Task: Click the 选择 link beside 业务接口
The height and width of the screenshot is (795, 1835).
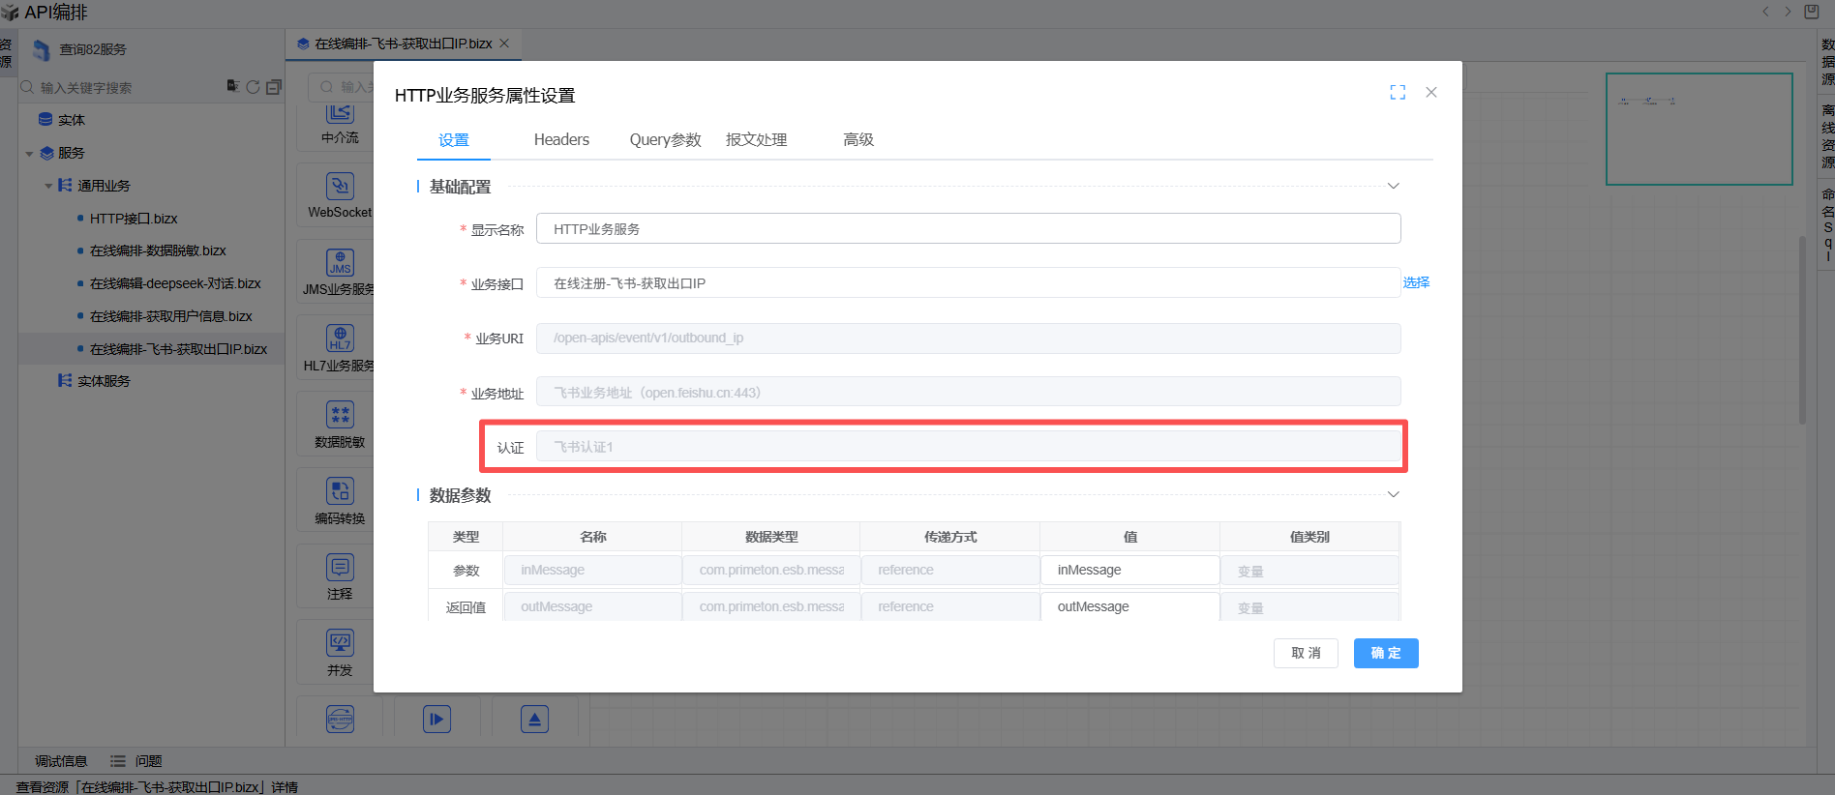Action: click(1416, 282)
